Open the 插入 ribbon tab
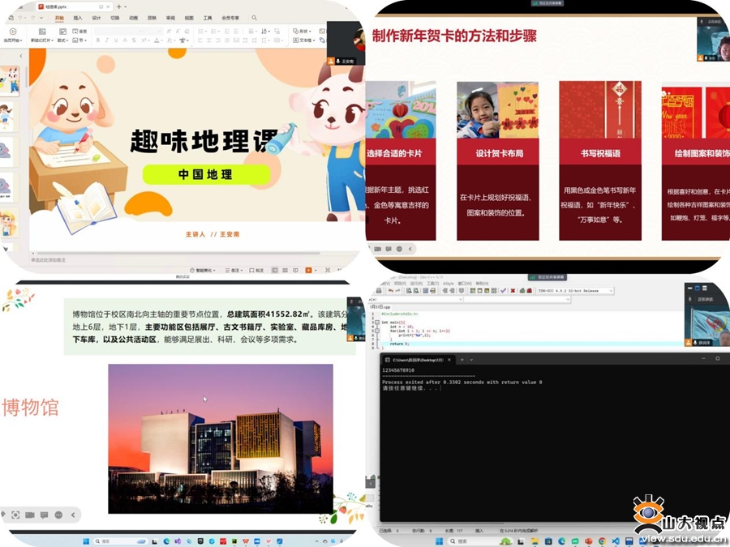730x547 pixels. [77, 17]
